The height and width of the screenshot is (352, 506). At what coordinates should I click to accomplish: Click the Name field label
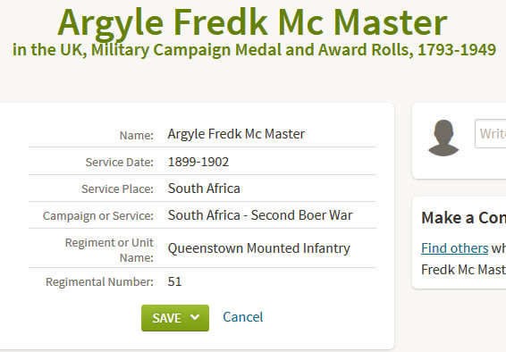(x=137, y=136)
